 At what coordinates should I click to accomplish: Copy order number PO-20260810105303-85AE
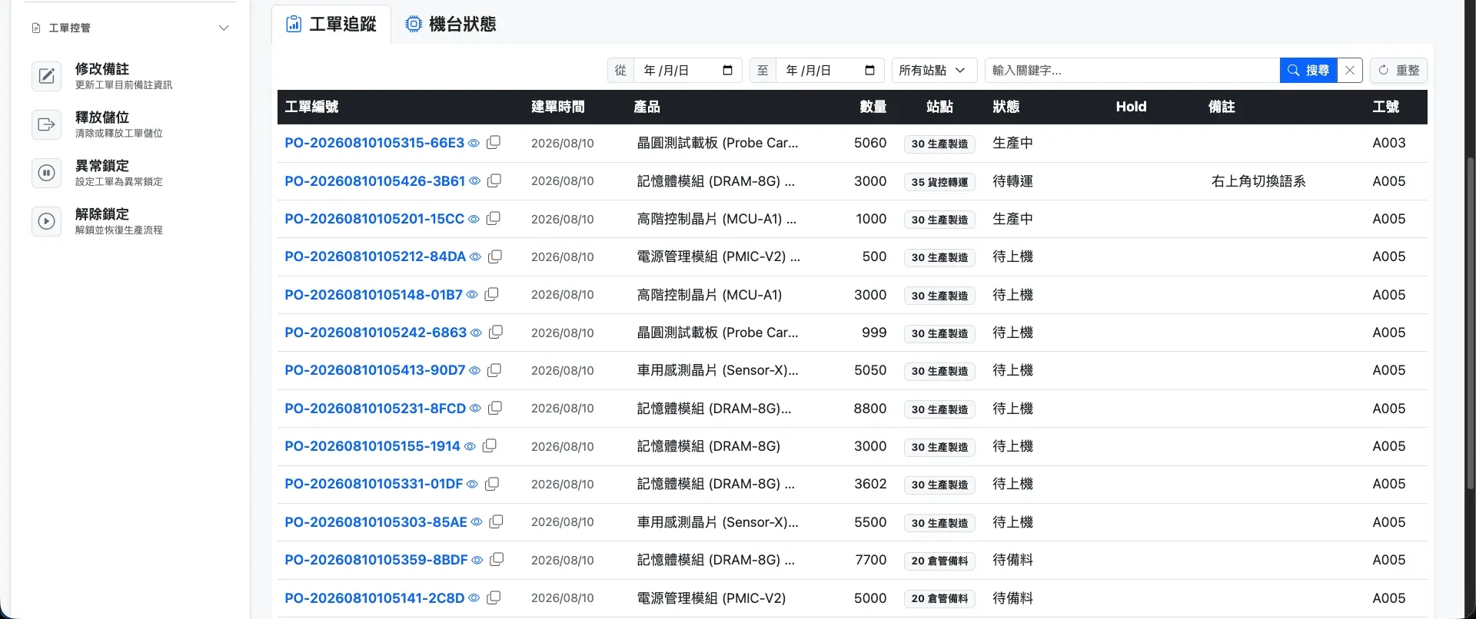[496, 521]
